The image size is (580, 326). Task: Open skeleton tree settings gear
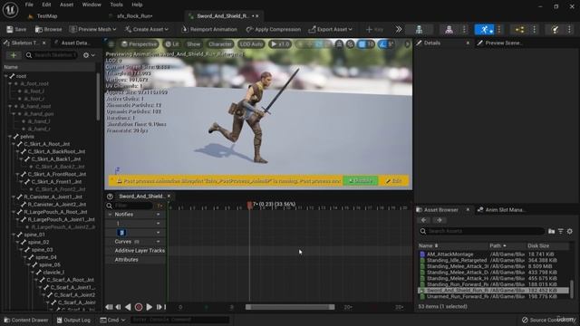point(89,55)
